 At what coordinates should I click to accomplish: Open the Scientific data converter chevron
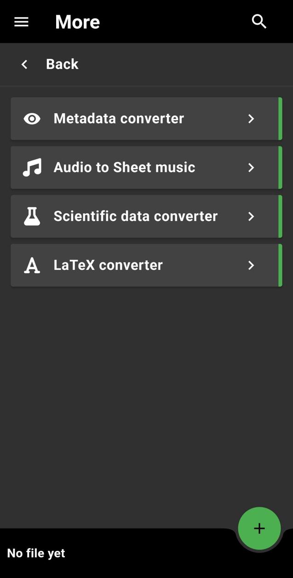[251, 216]
